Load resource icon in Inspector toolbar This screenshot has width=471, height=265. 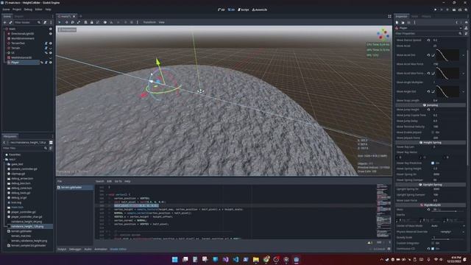click(x=403, y=22)
